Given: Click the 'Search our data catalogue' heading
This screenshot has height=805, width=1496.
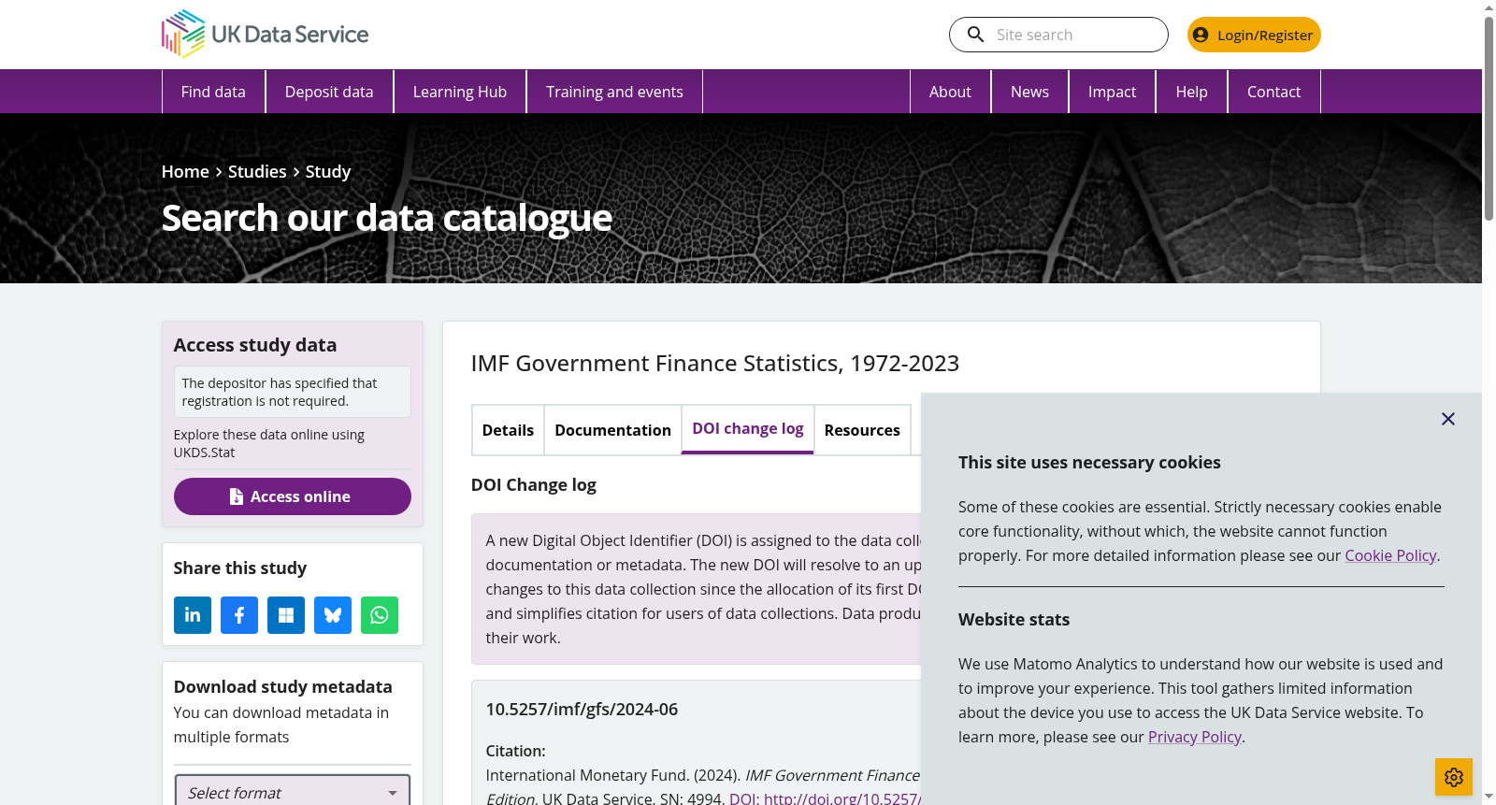Looking at the screenshot, I should point(387,219).
